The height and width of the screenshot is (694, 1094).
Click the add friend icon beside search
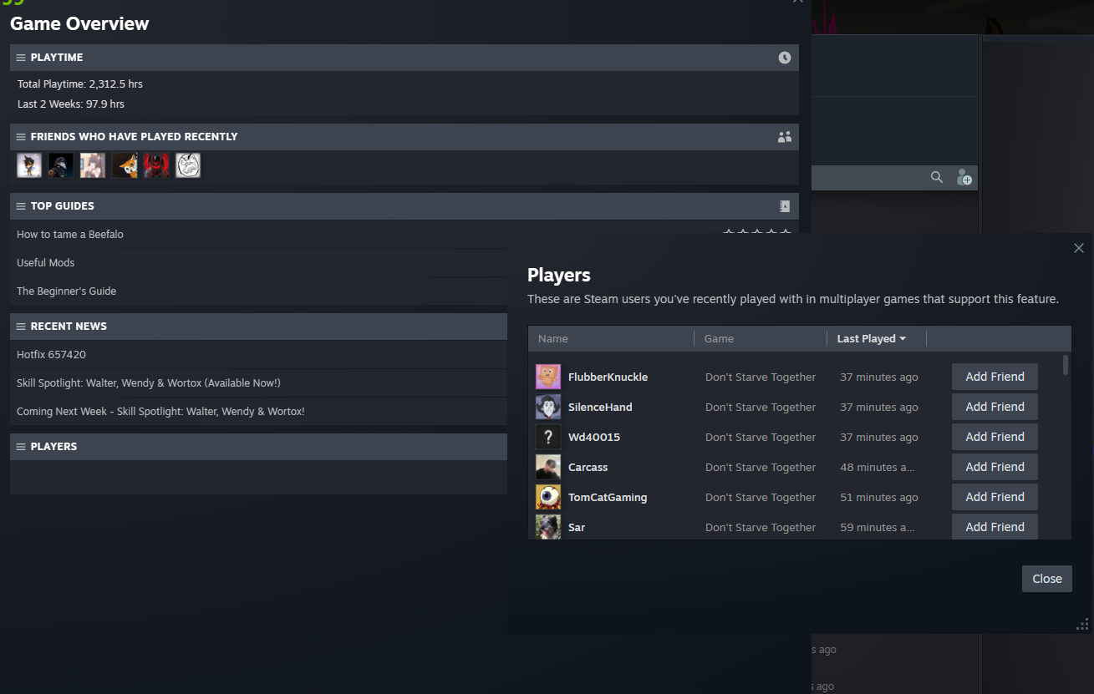tap(964, 177)
